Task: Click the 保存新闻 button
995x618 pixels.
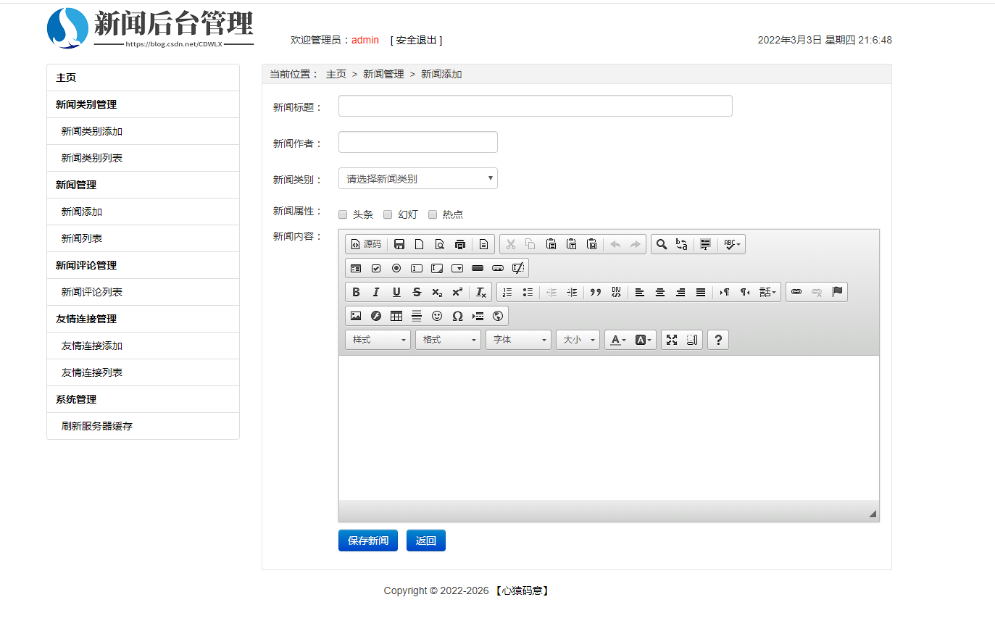Action: click(x=367, y=540)
